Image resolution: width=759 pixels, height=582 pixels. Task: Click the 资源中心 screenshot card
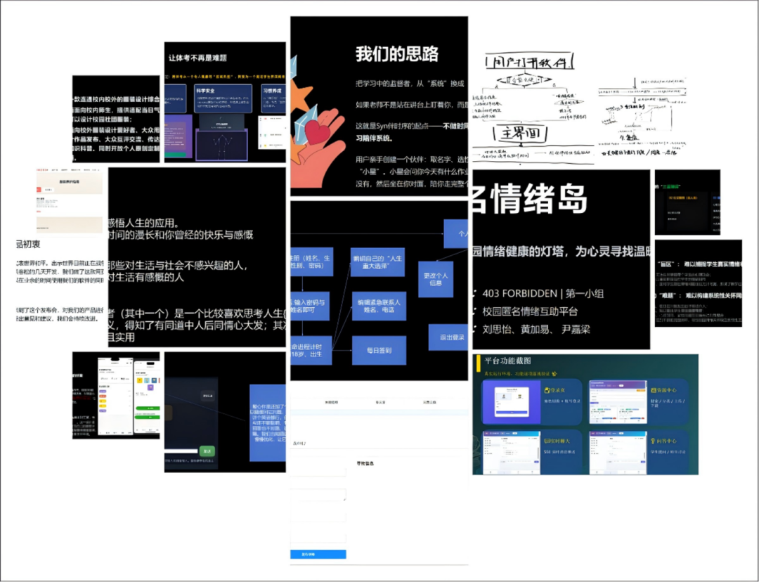(639, 402)
